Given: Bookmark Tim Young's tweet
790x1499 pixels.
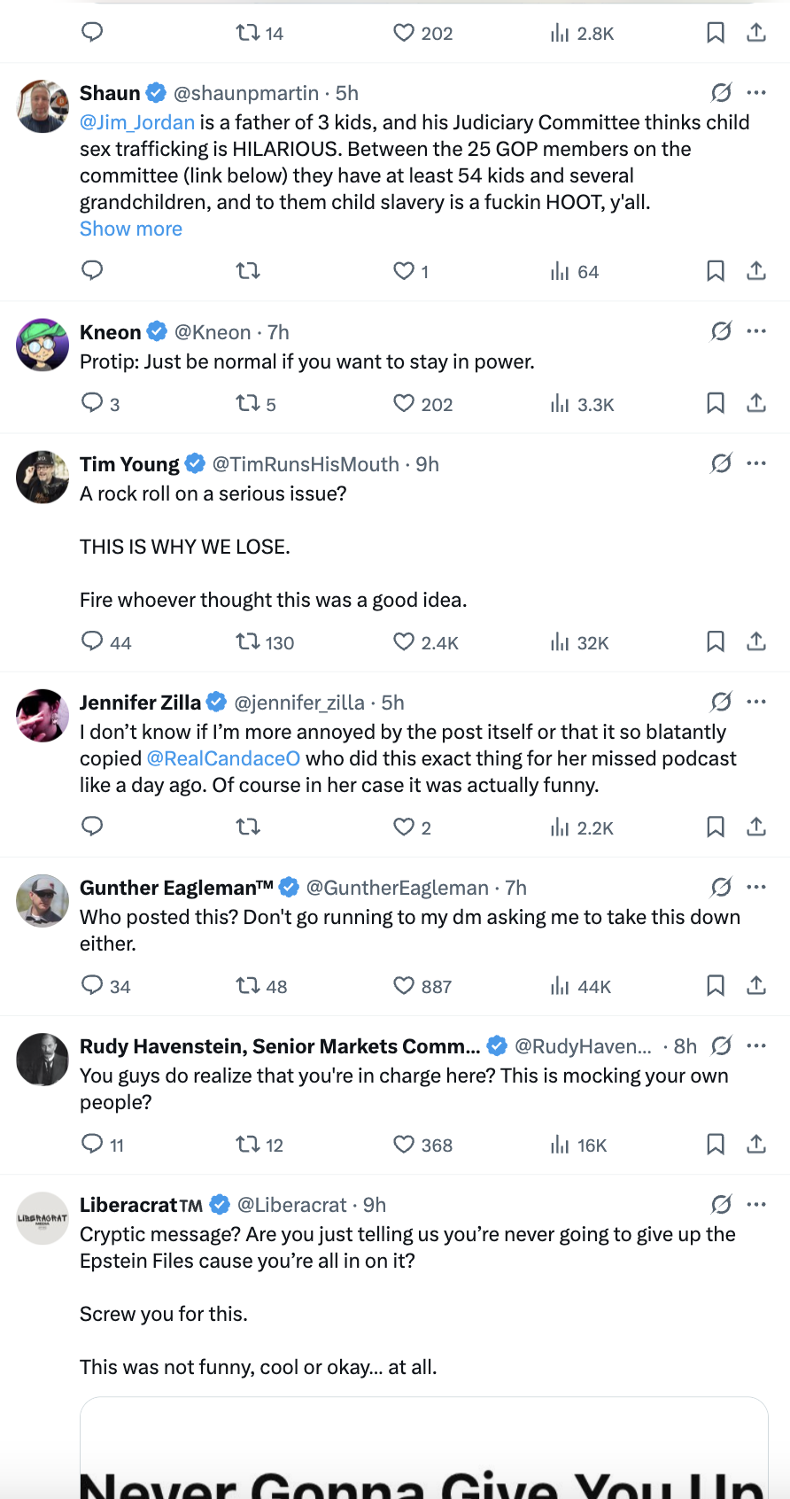Looking at the screenshot, I should coord(716,641).
